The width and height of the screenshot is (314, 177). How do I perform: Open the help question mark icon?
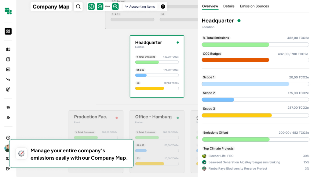163,6
